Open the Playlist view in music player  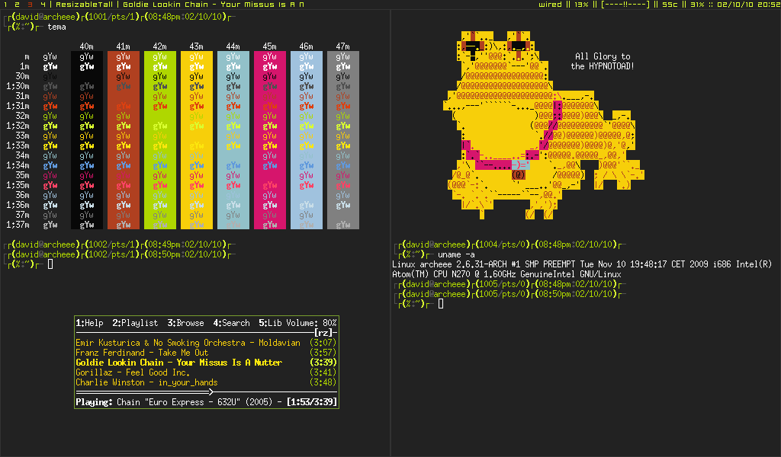(x=135, y=323)
